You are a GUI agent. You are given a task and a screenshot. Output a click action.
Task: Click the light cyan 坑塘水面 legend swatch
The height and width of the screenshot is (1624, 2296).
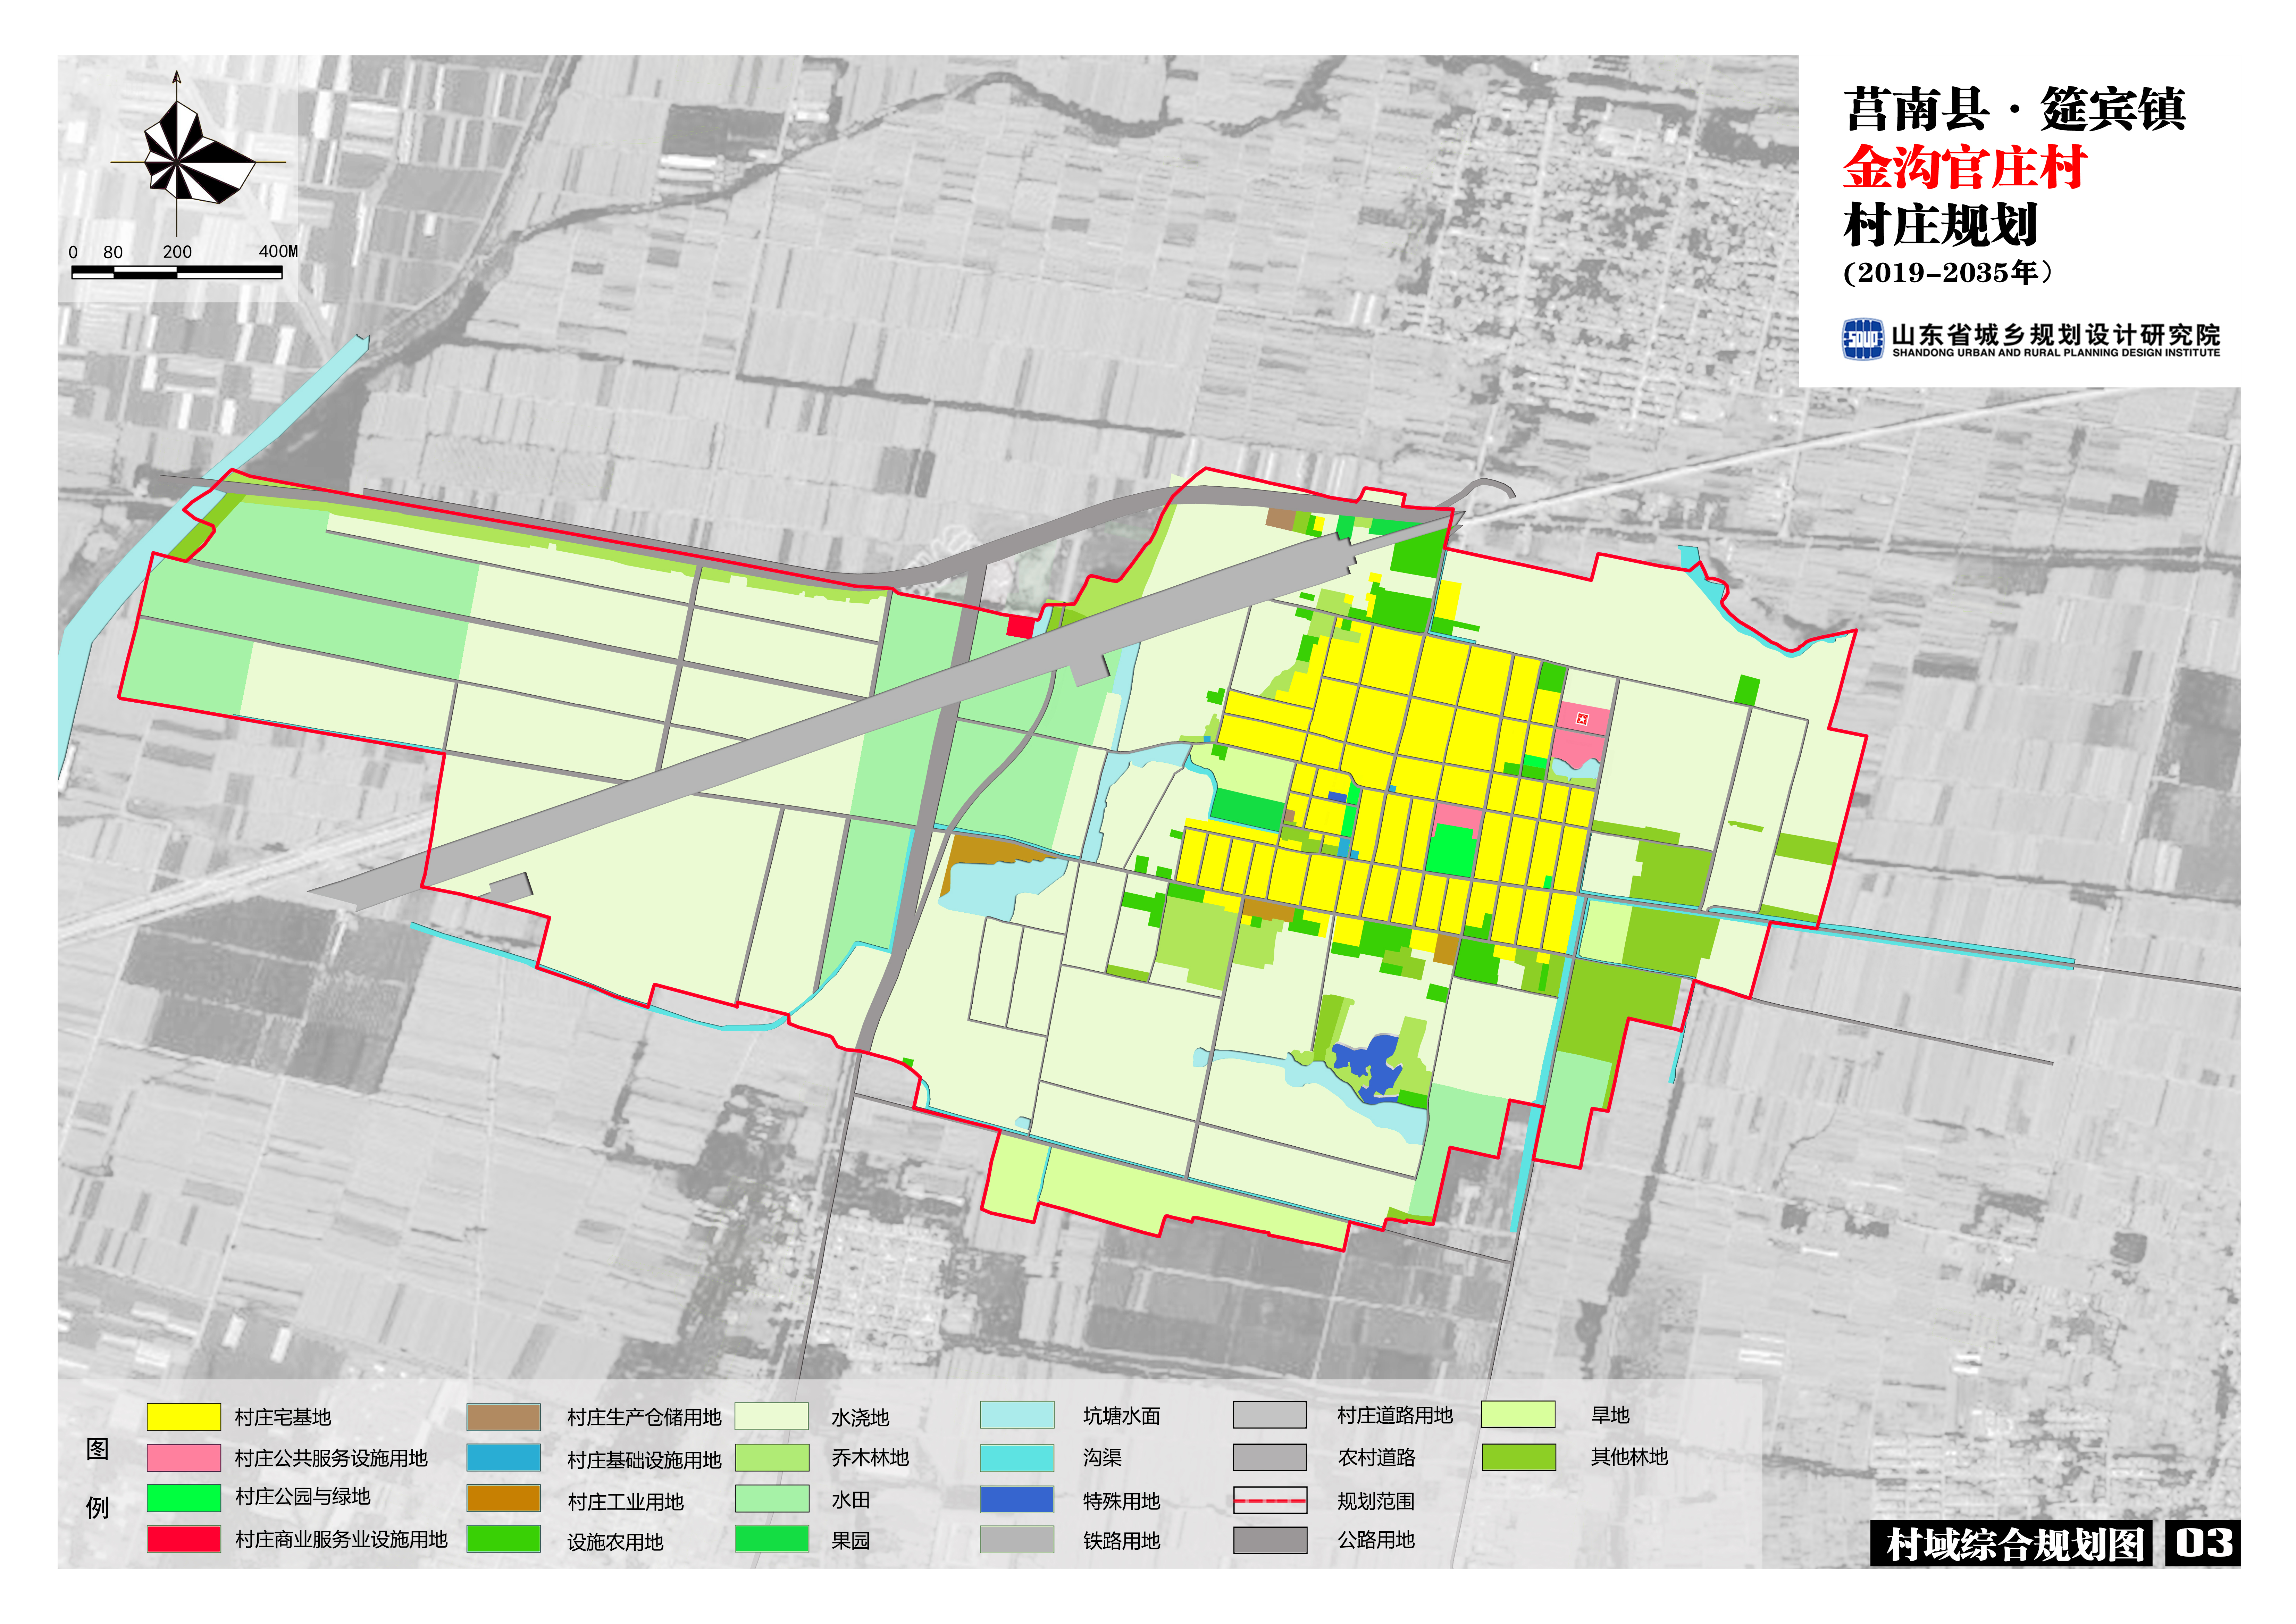[x=1017, y=1415]
